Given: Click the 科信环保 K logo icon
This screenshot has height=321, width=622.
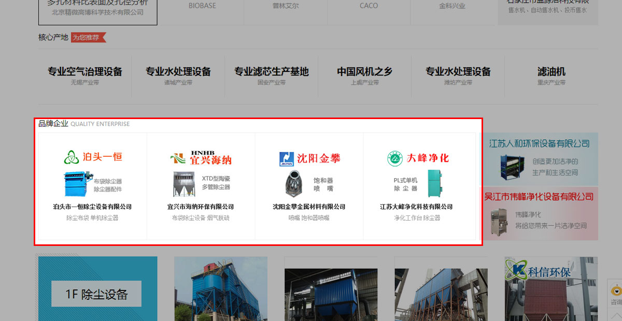Looking at the screenshot, I should click(x=515, y=269).
